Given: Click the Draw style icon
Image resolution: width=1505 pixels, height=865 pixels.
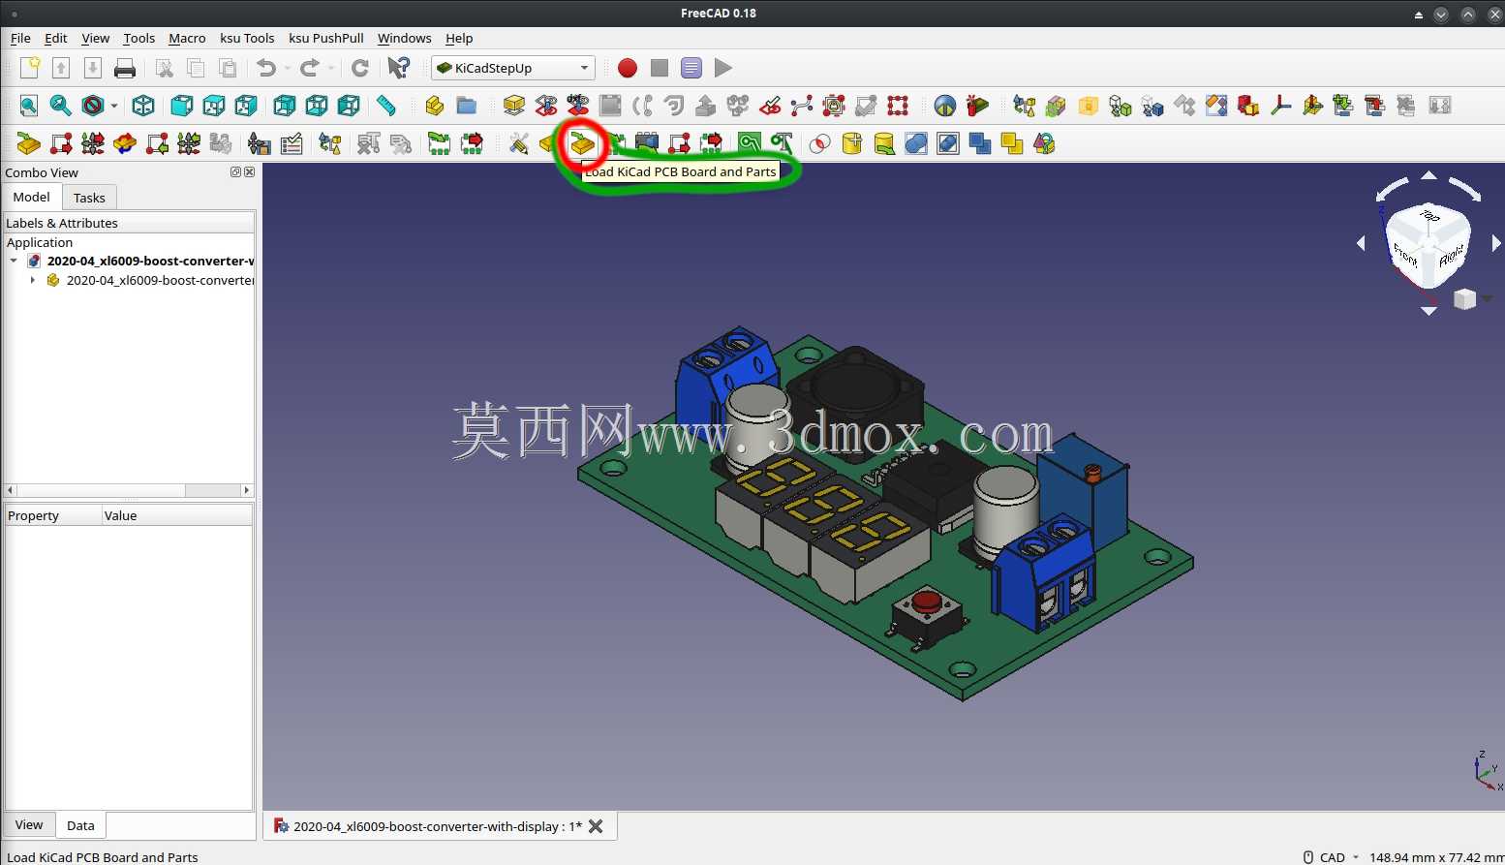Looking at the screenshot, I should point(93,106).
